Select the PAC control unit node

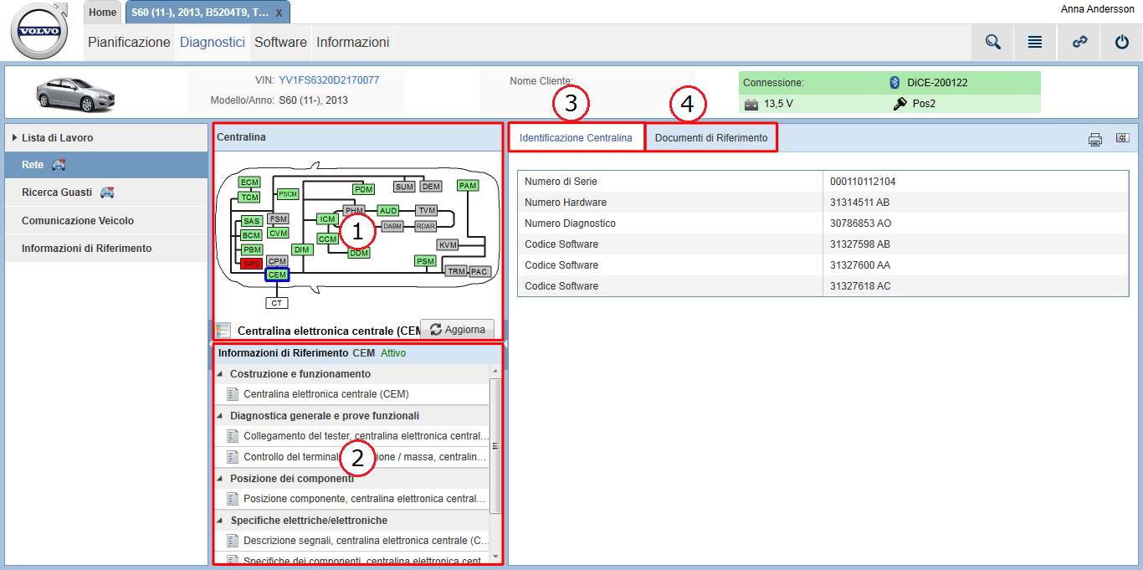(x=479, y=271)
